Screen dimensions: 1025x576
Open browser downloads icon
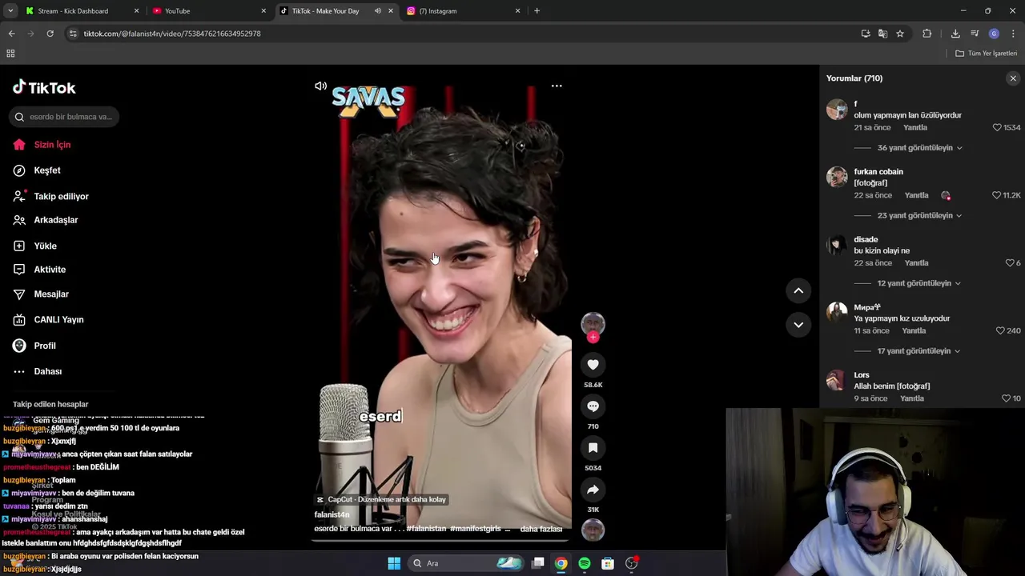click(955, 34)
